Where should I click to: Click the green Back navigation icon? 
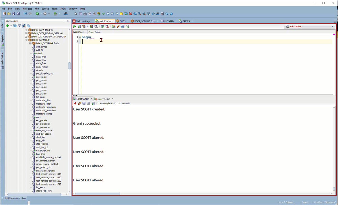(37, 14)
